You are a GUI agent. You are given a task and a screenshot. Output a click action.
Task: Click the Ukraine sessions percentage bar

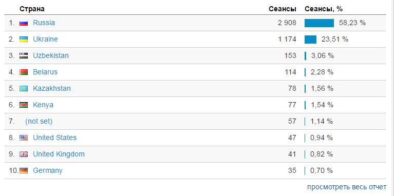310,40
